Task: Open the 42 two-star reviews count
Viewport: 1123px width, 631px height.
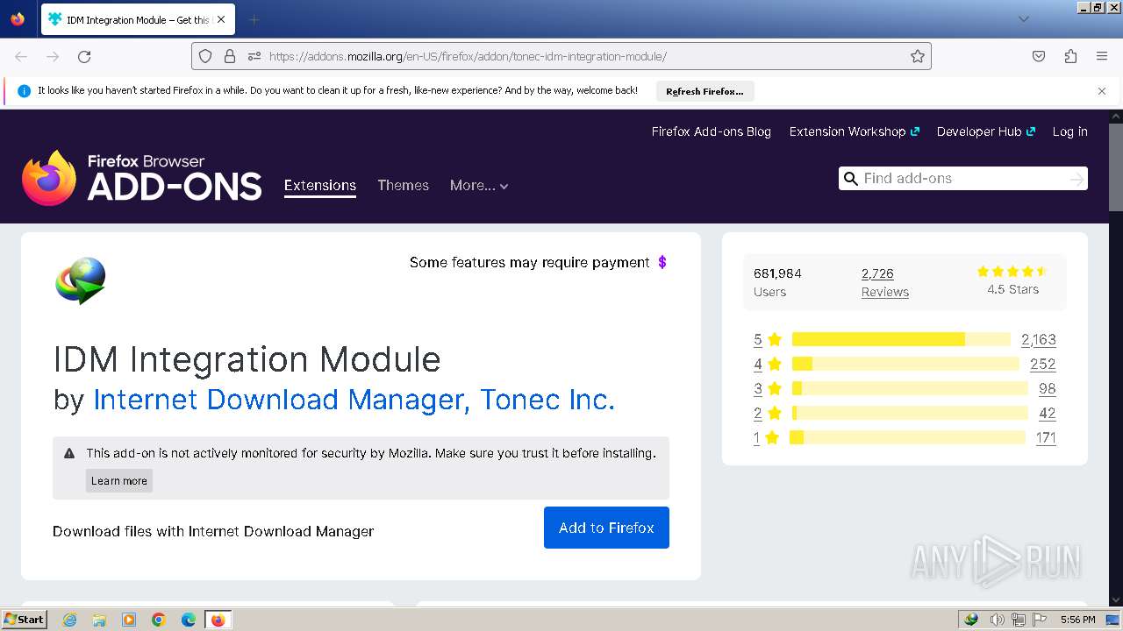Action: (x=1048, y=413)
